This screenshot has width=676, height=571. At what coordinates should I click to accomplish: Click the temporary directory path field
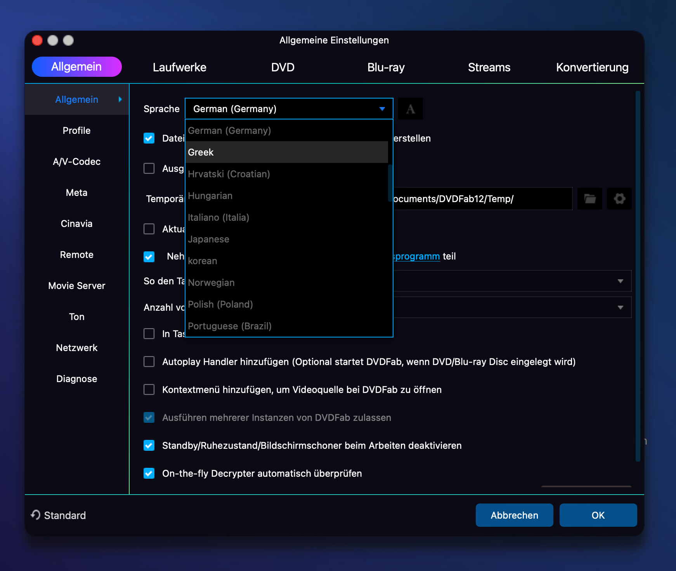coord(483,199)
